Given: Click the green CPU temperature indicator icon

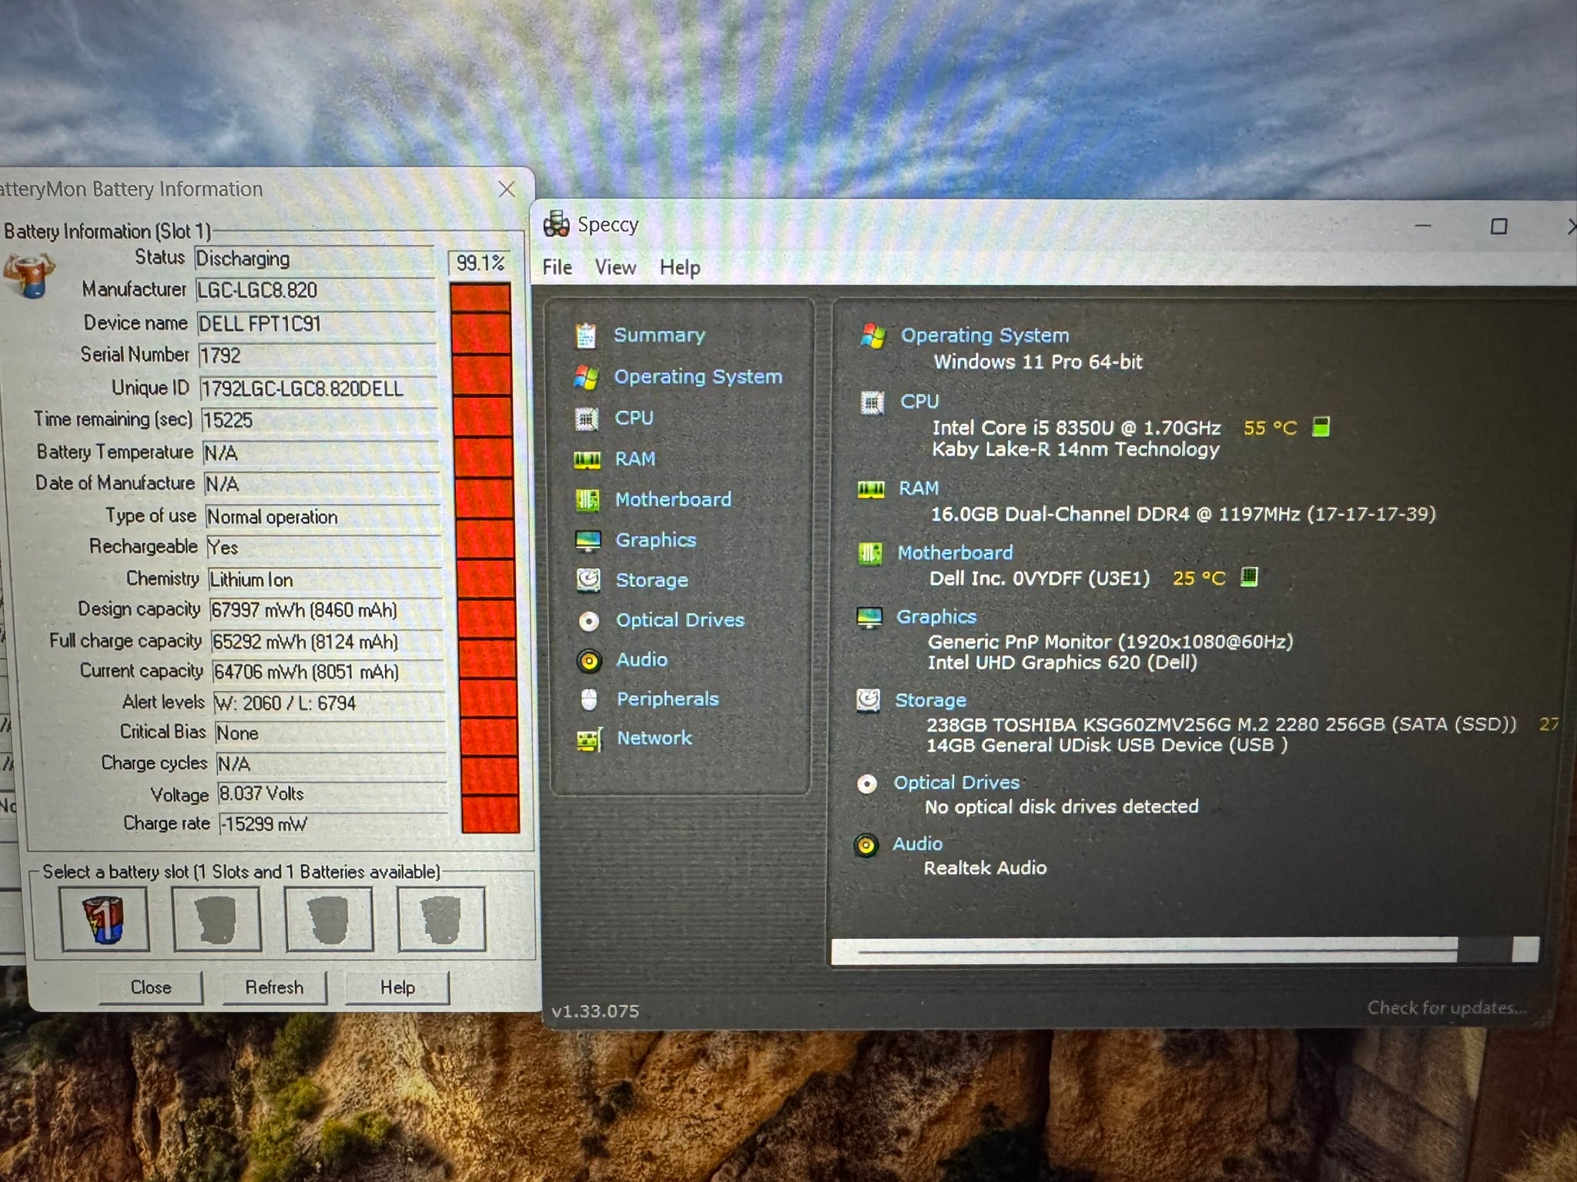Looking at the screenshot, I should point(1321,427).
